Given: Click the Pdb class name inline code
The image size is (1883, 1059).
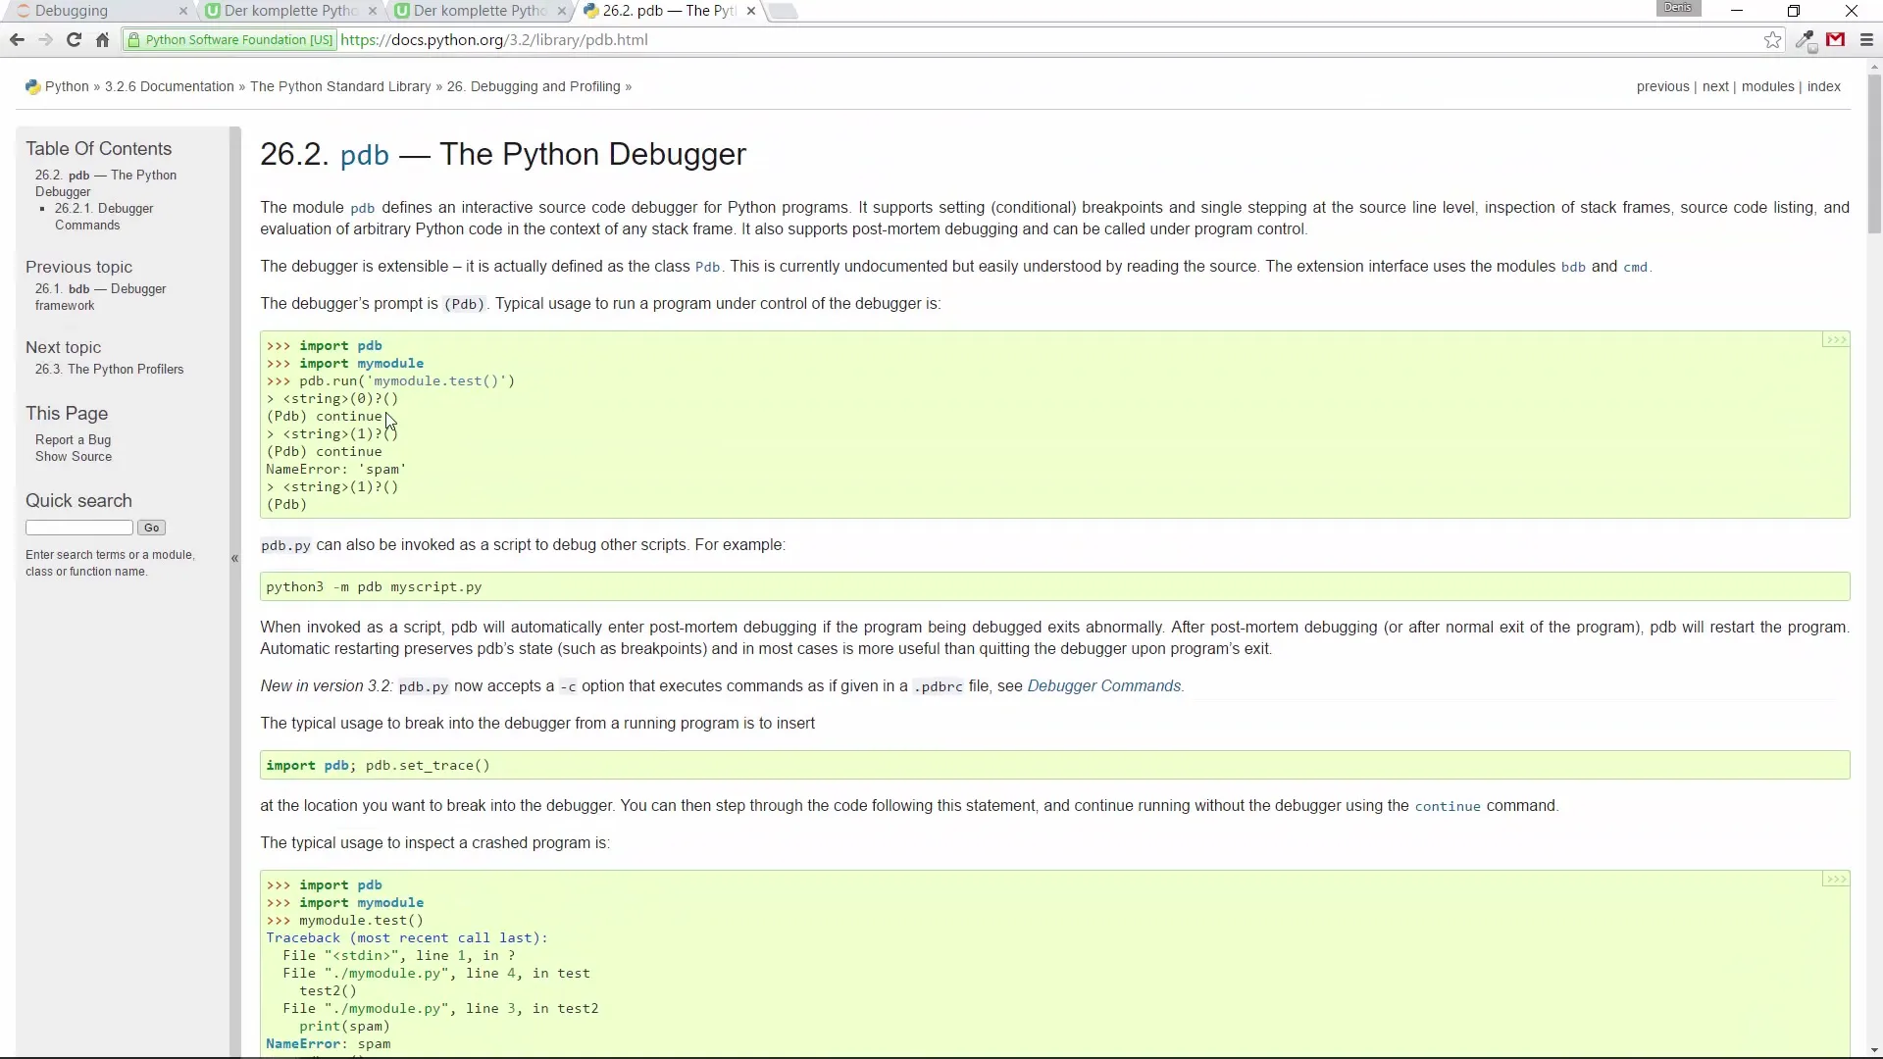Looking at the screenshot, I should point(707,267).
